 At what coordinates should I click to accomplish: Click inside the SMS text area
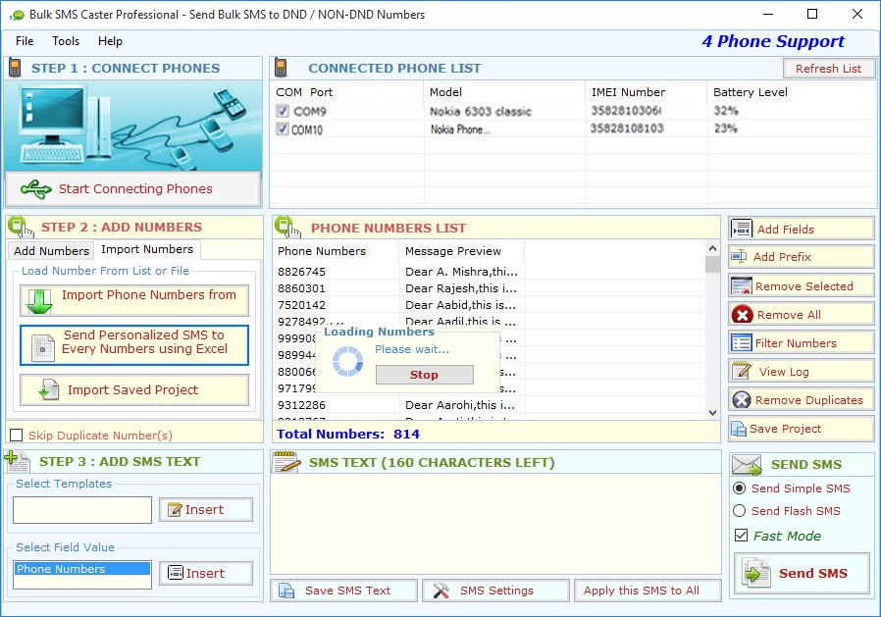coord(495,524)
